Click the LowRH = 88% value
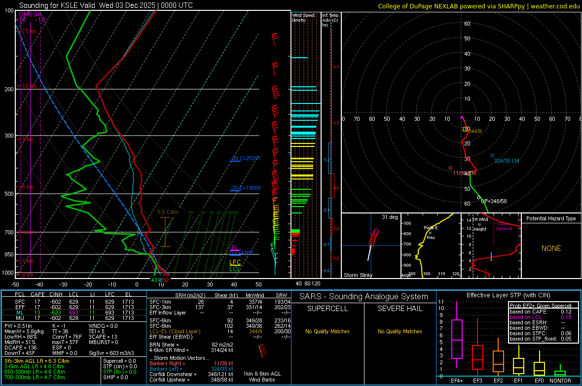Viewport: 582px width, 386px height. 20,337
